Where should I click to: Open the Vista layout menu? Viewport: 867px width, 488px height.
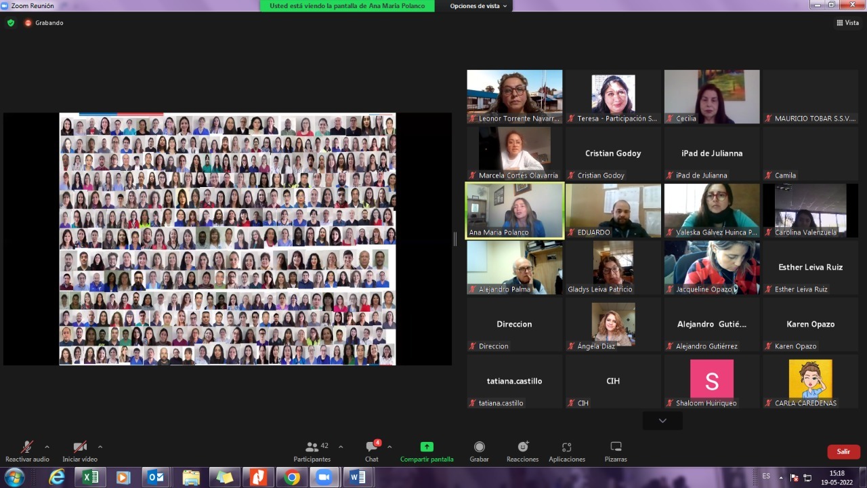tap(847, 23)
